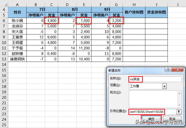This screenshot has width=186, height=128.
Task: Click 宋大莲's 7月 净增客户 cell -5
Action: (36, 32)
